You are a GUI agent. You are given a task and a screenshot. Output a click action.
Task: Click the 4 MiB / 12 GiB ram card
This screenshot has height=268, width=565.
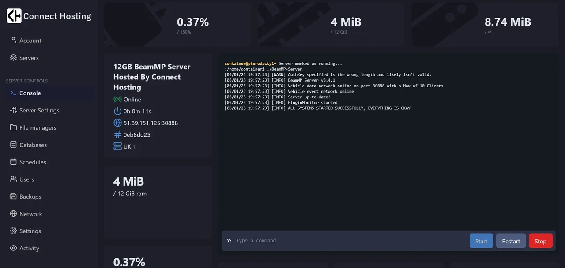(158, 202)
